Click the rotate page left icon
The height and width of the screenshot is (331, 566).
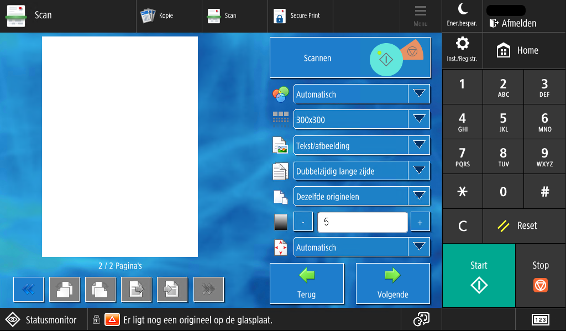click(x=64, y=289)
